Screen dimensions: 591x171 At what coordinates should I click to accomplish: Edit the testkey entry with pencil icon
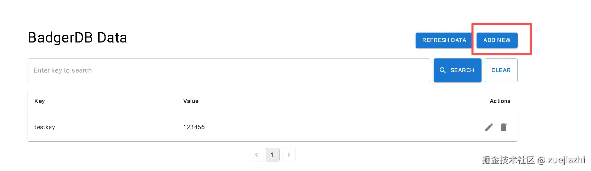tap(489, 127)
